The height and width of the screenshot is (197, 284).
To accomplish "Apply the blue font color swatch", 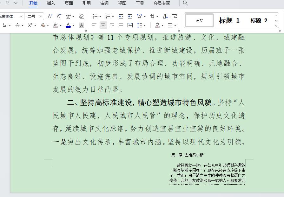I will click(68, 25).
